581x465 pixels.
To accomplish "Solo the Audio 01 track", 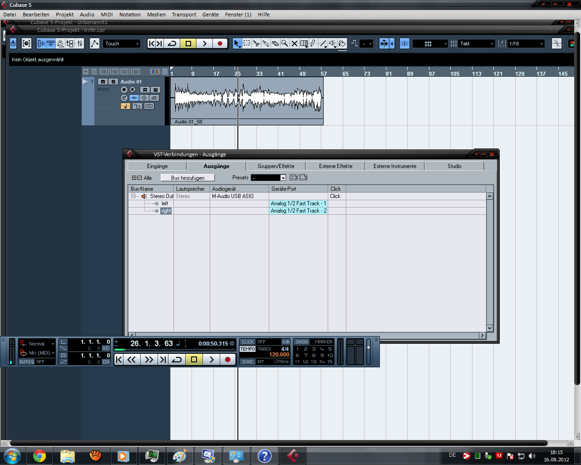I will 113,82.
